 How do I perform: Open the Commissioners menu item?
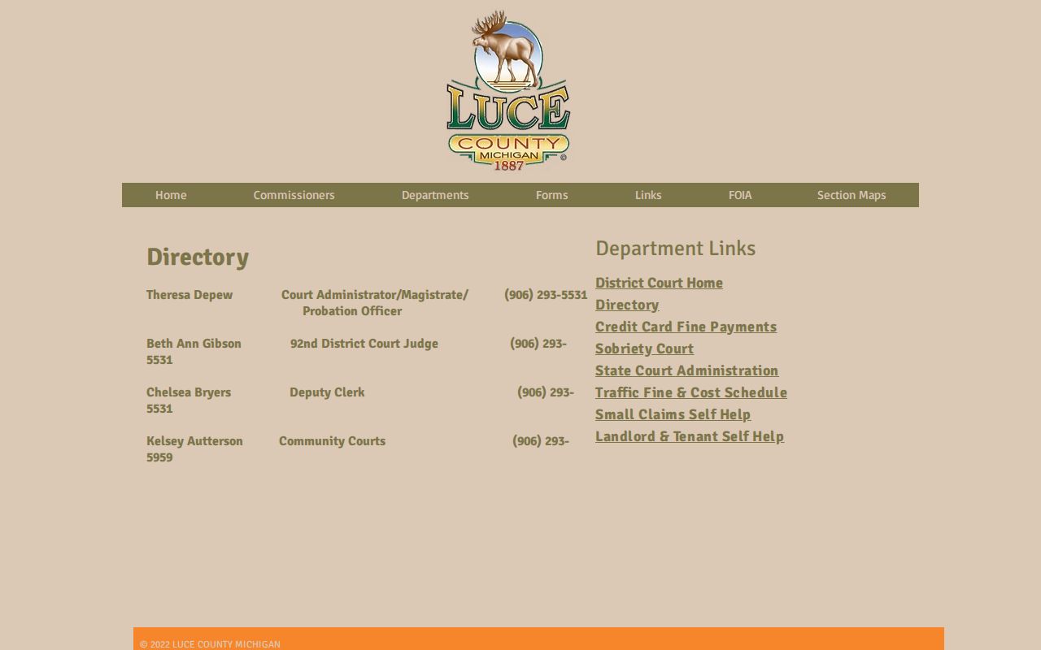point(294,195)
